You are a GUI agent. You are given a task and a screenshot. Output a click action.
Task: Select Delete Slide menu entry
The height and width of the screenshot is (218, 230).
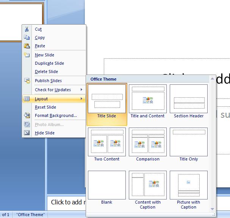pos(54,72)
